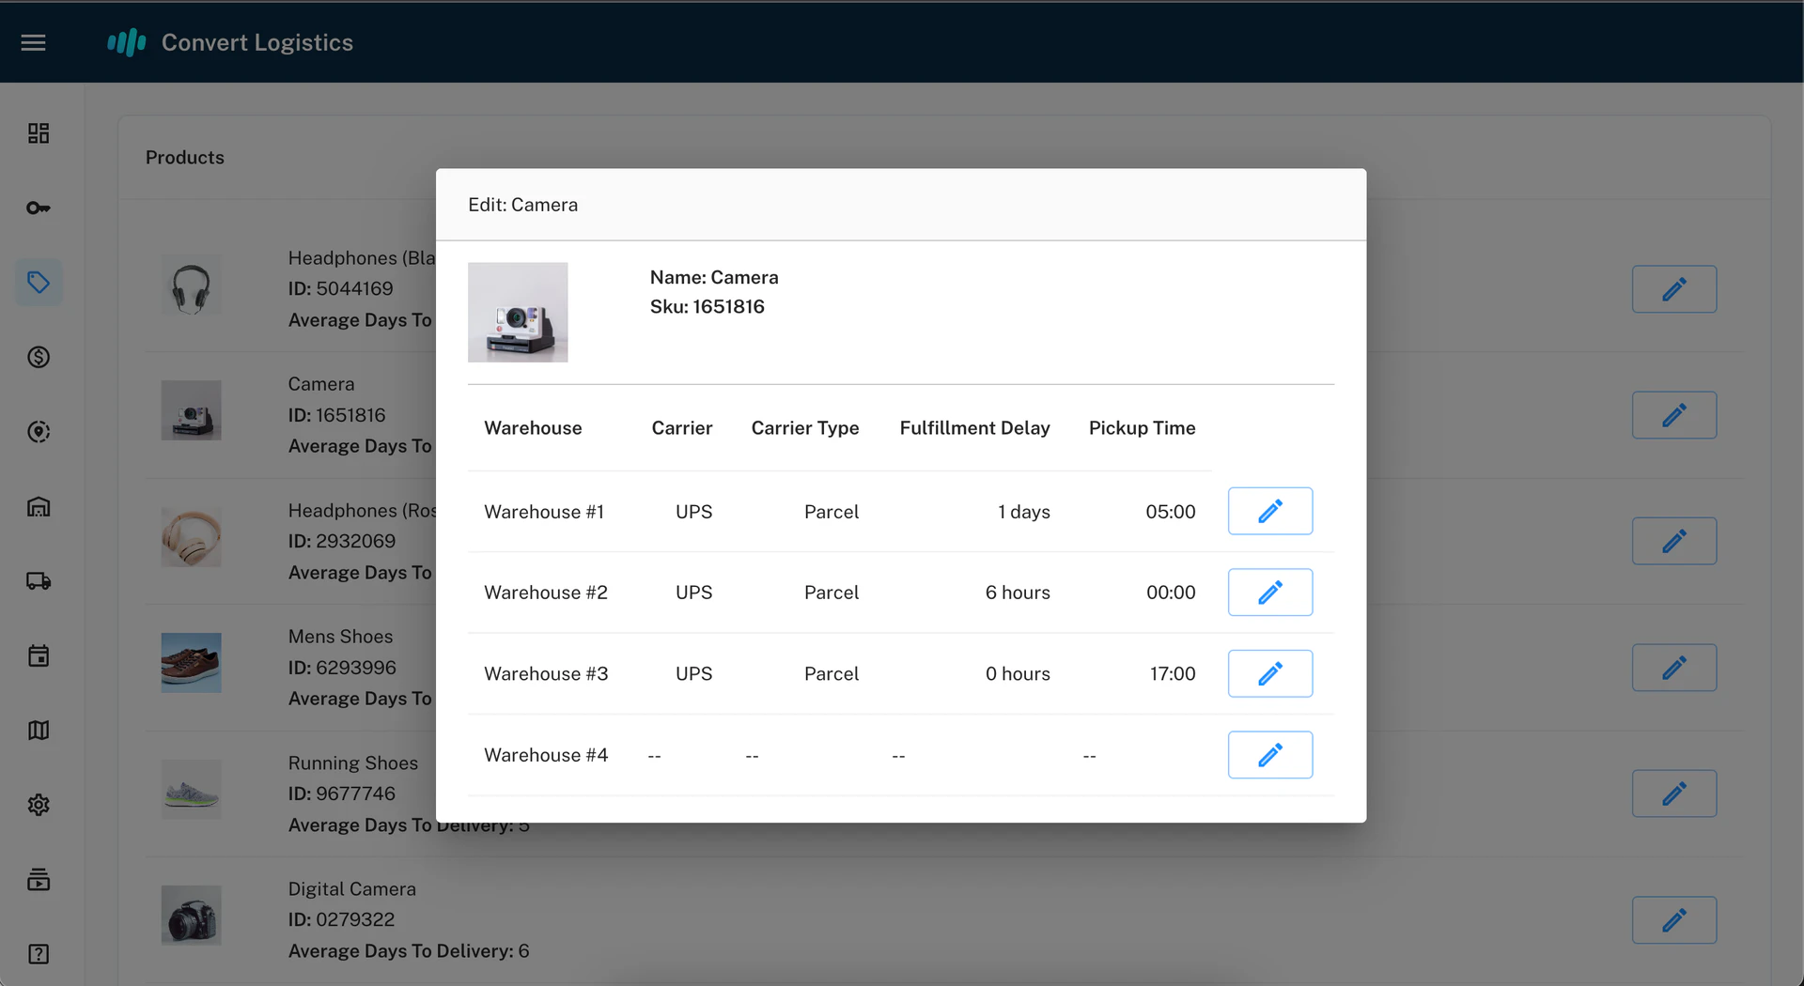
Task: Open the help question mark icon
Action: (x=39, y=954)
